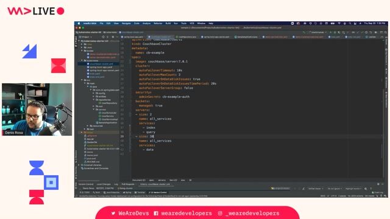Expand the target folder

click(82, 133)
